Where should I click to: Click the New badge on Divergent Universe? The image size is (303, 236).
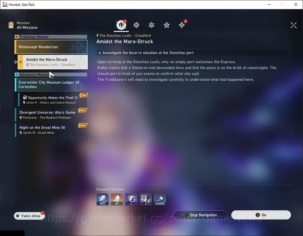[83, 110]
